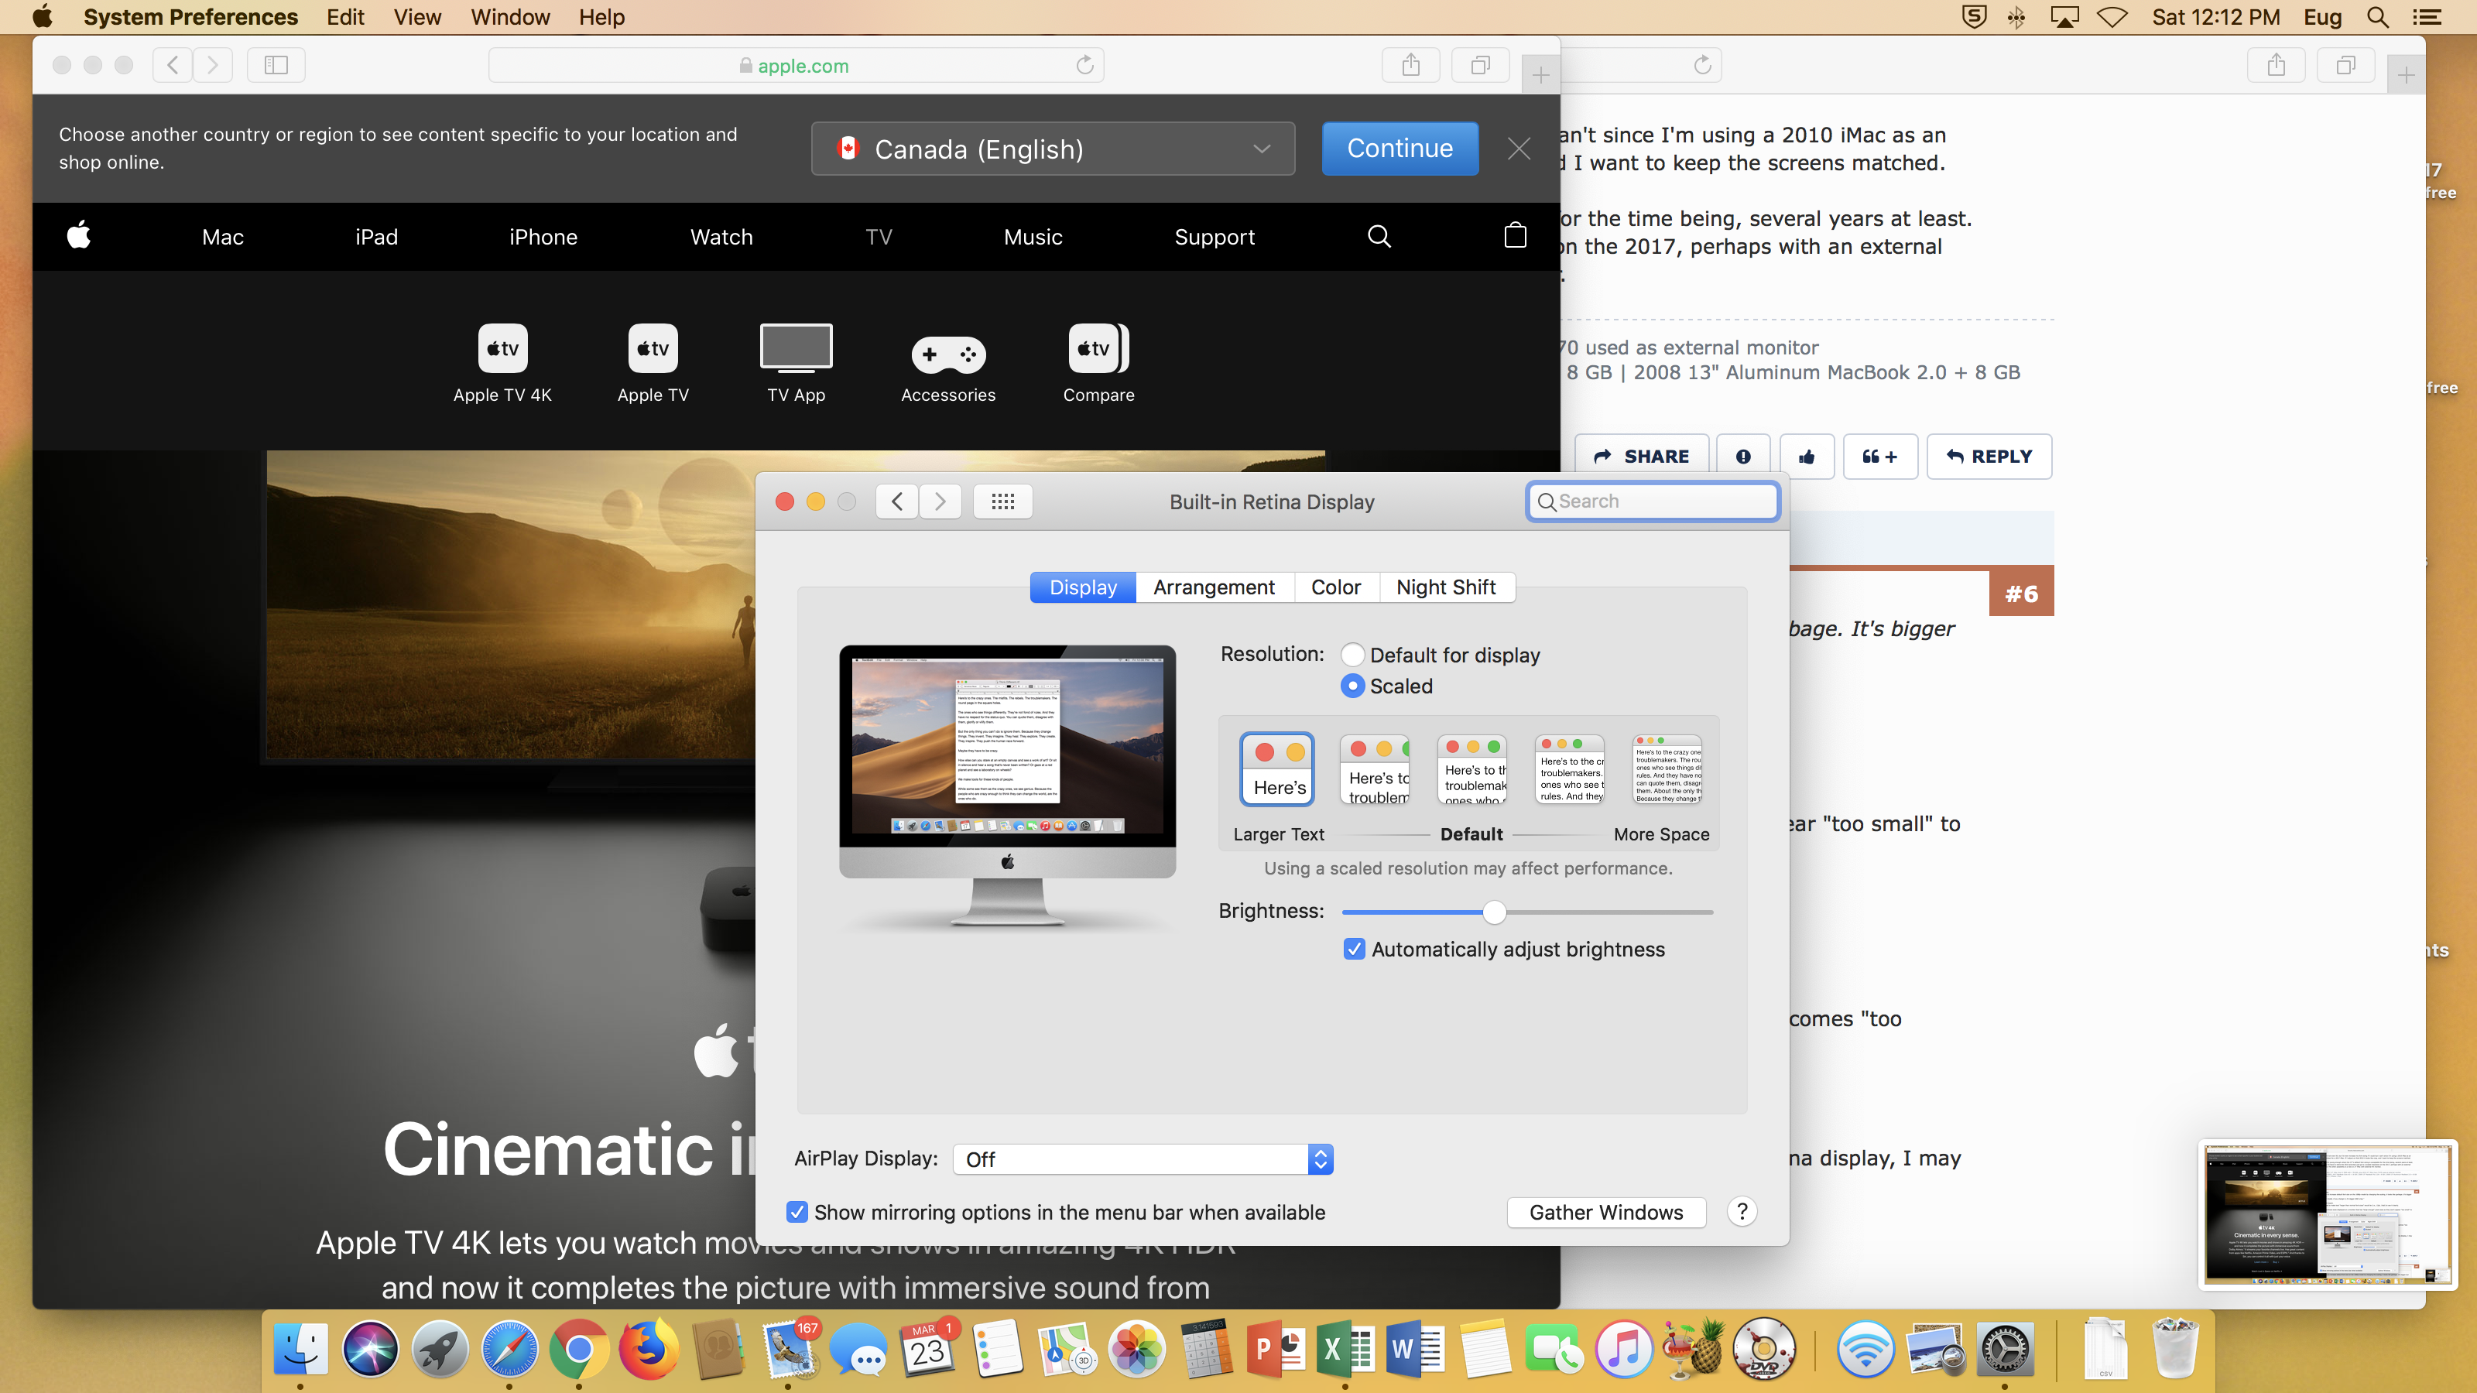
Task: Open Firefox from the Dock
Action: tap(649, 1349)
